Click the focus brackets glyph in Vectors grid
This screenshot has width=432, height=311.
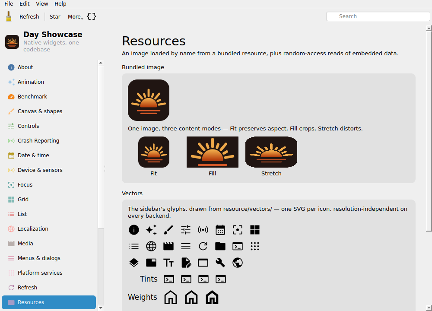[x=238, y=230]
